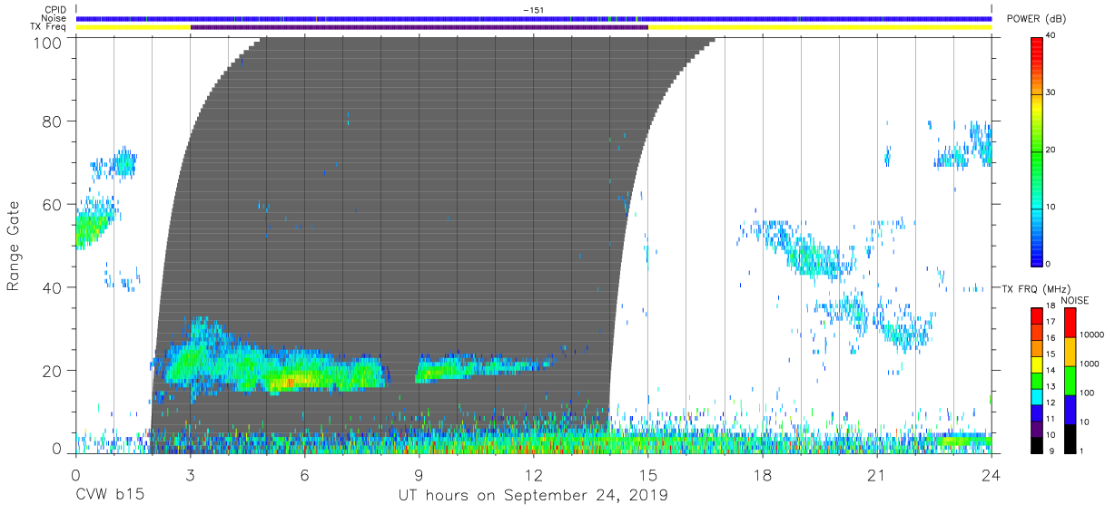The image size is (1115, 514).
Task: Click the NOISE legend title
Action: (1074, 300)
